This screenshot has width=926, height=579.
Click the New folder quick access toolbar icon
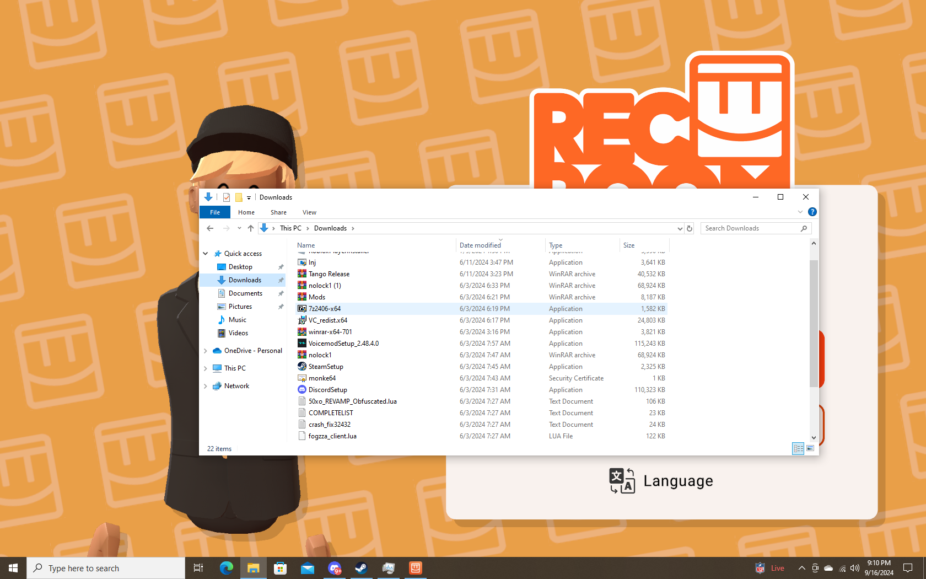click(x=239, y=197)
